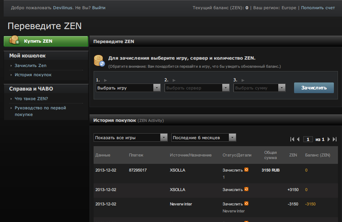Click the next page arrow in pagination
Viewport: 342px width, 222px height.
click(x=329, y=139)
